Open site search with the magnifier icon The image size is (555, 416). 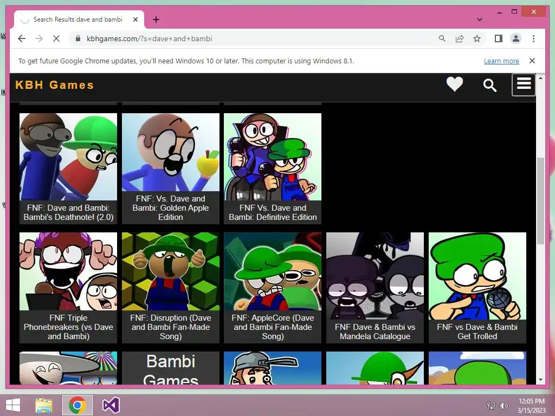[x=490, y=85]
